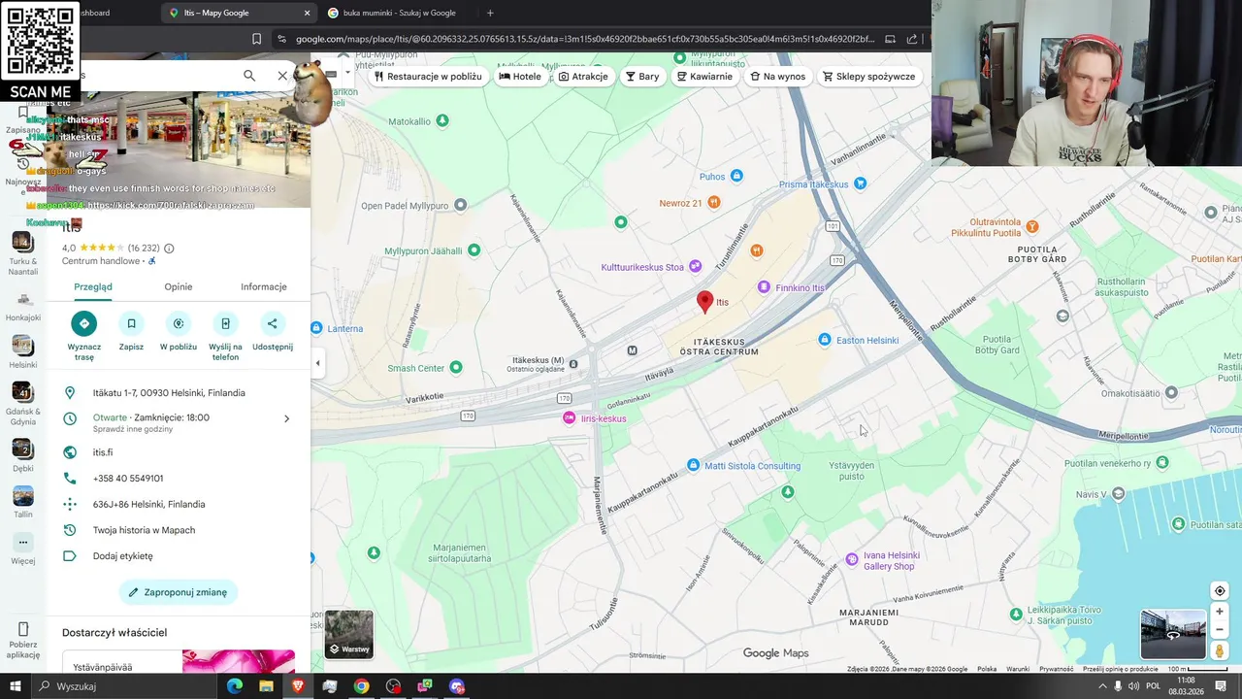This screenshot has width=1242, height=699.
Task: Zoom out the map with minus button
Action: [x=1220, y=630]
